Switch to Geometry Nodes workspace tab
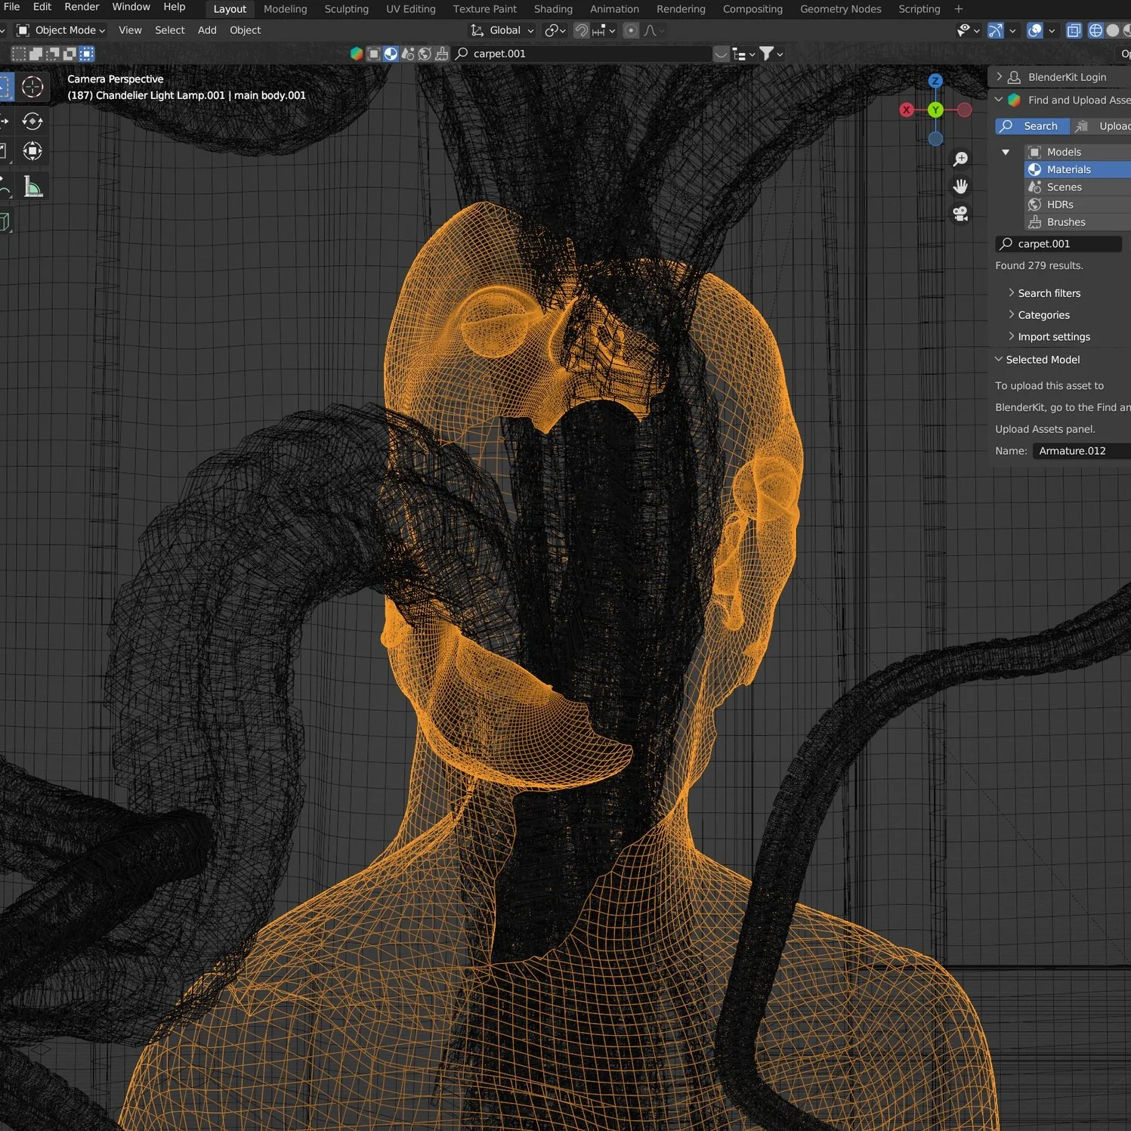1131x1131 pixels. [x=841, y=9]
